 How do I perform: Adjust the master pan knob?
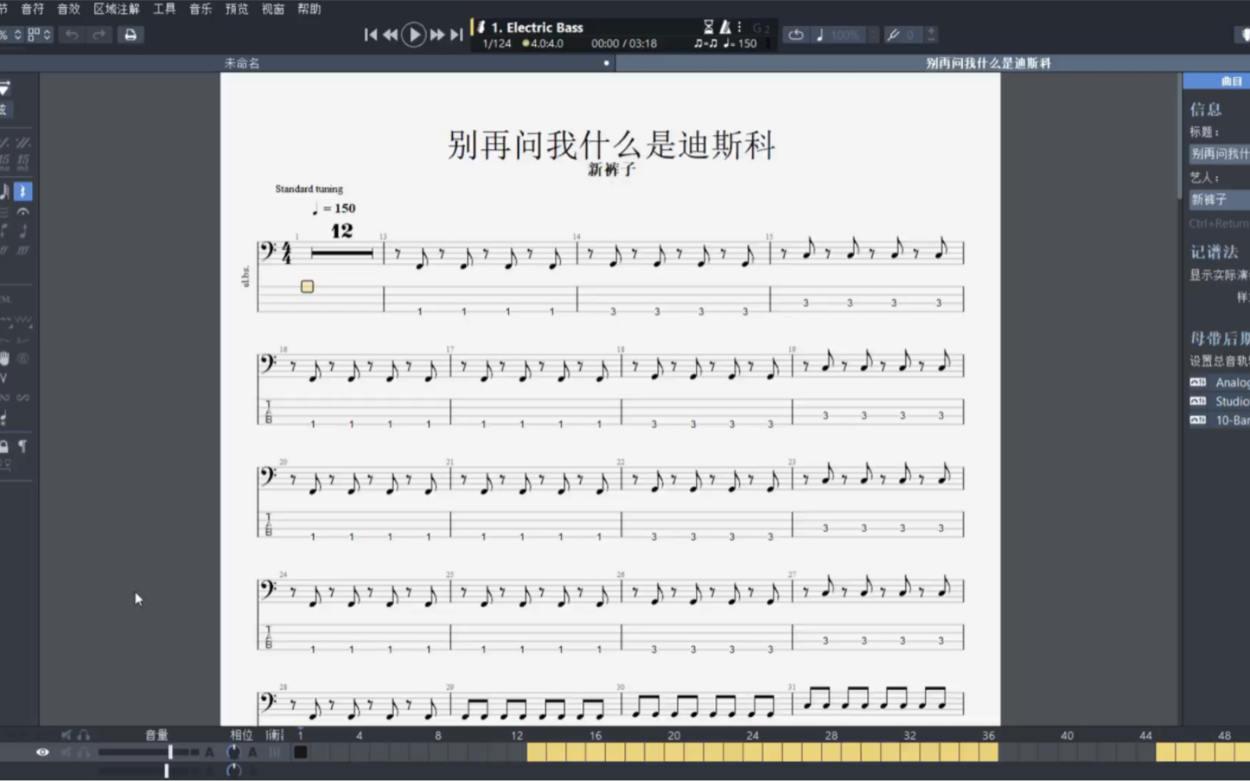(233, 771)
